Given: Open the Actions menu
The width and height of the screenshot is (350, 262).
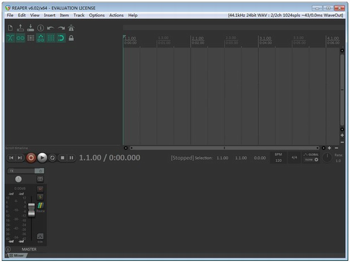Looking at the screenshot, I should [116, 15].
